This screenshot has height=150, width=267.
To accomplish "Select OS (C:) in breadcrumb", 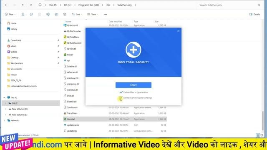I will 68,5.
